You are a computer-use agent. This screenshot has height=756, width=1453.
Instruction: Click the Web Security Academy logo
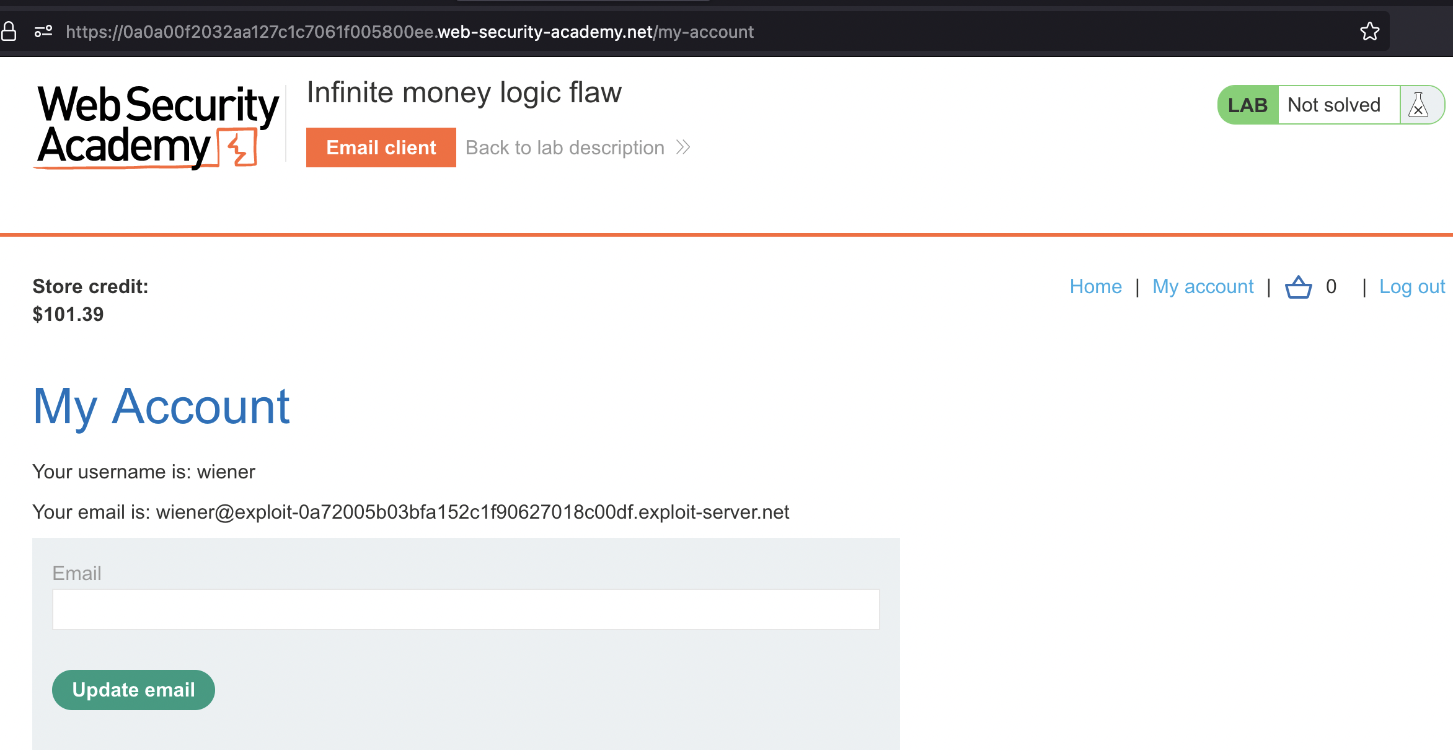(157, 126)
